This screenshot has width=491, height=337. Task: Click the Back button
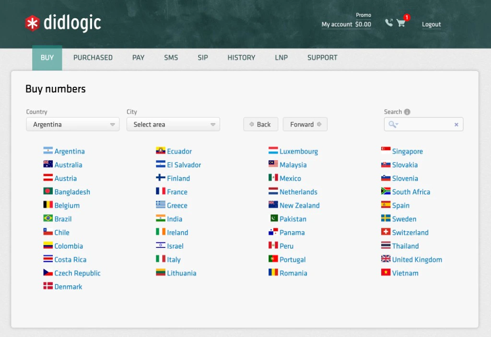(x=260, y=124)
